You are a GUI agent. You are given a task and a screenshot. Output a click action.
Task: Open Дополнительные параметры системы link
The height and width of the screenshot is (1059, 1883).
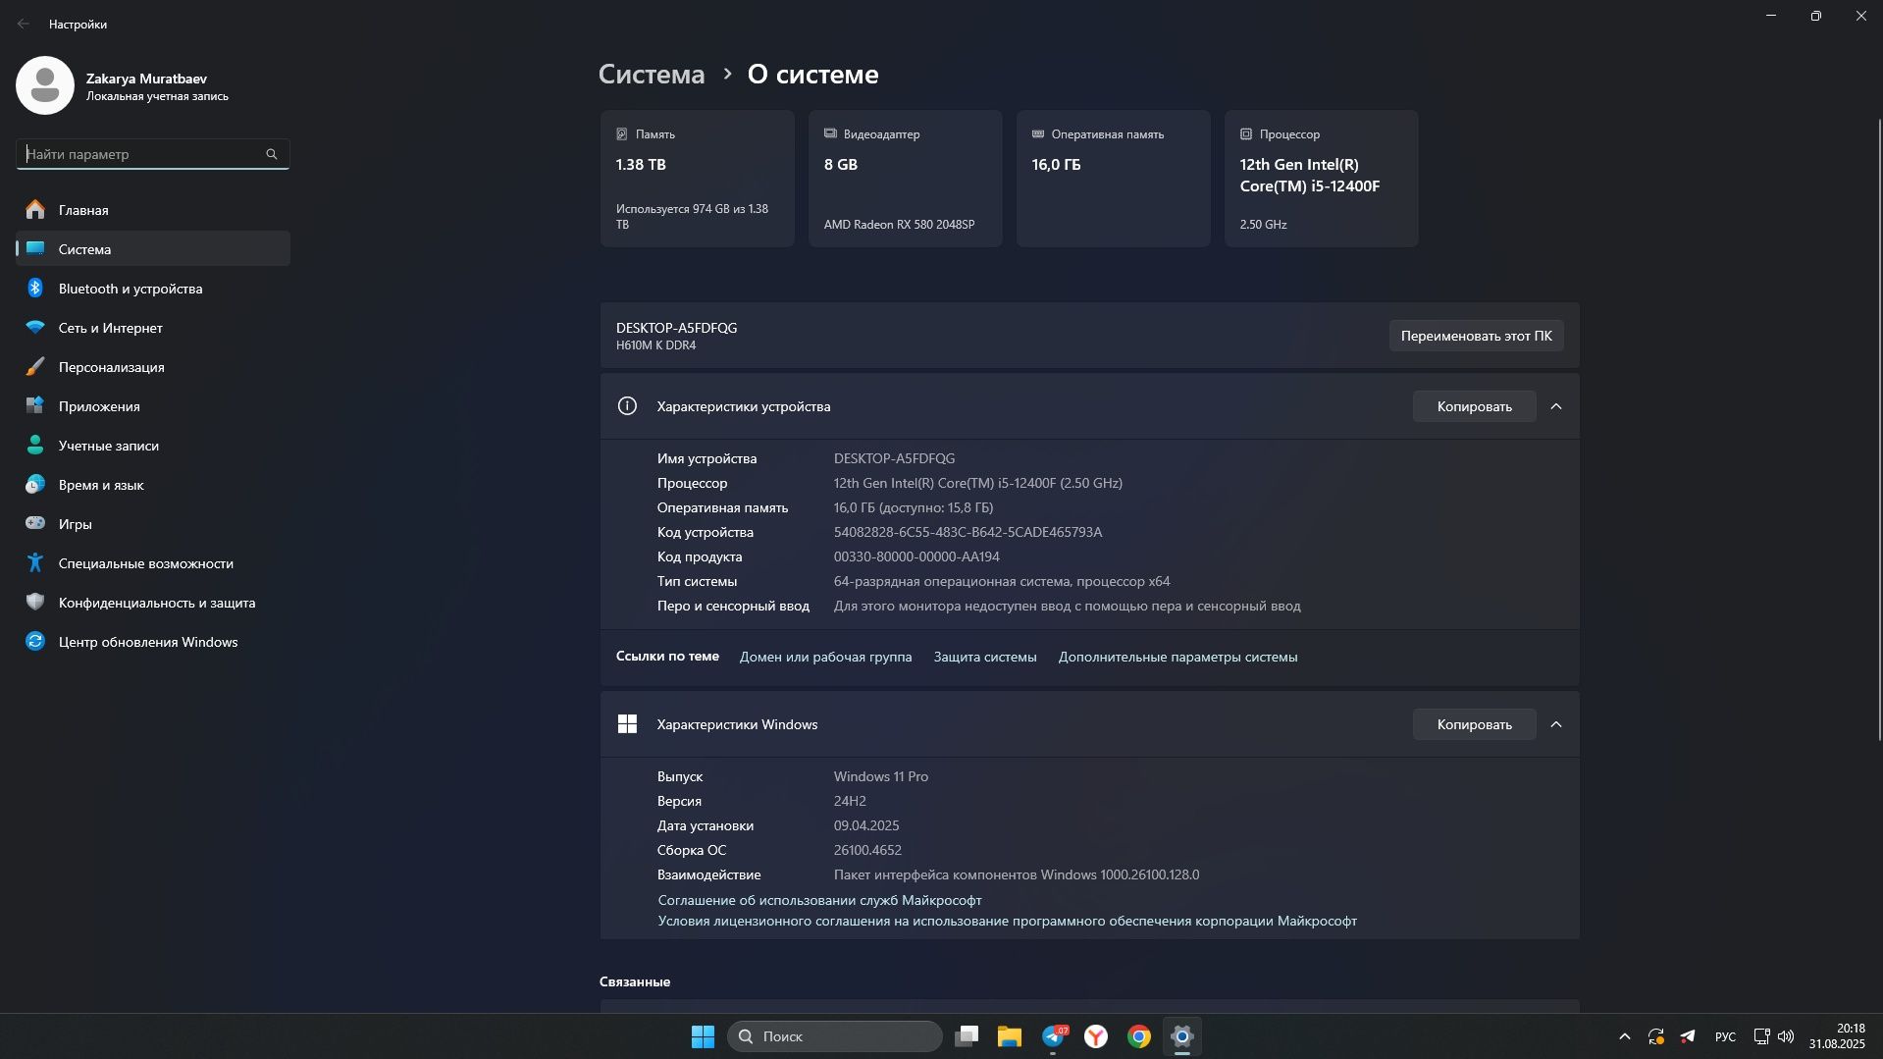[x=1177, y=657]
